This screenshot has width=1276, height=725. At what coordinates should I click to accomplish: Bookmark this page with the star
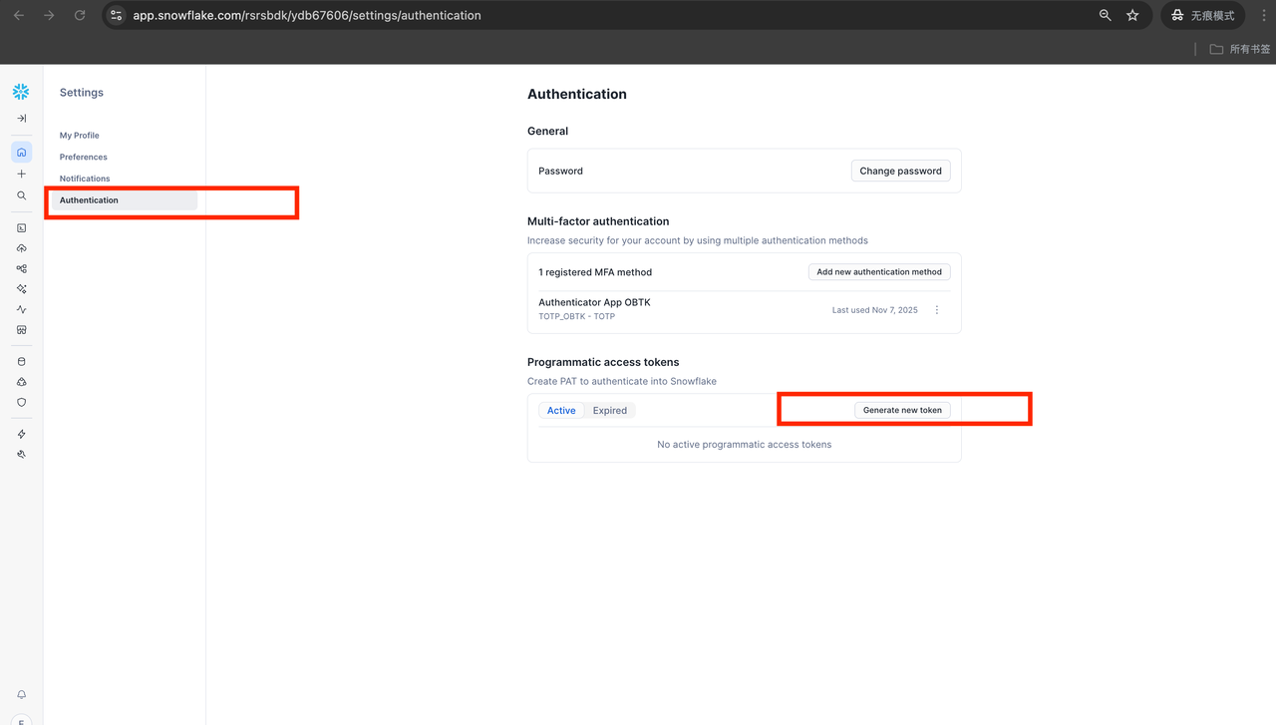tap(1132, 15)
